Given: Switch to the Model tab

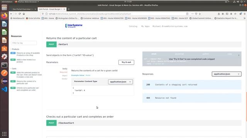Looking at the screenshot, I should (x=88, y=76).
